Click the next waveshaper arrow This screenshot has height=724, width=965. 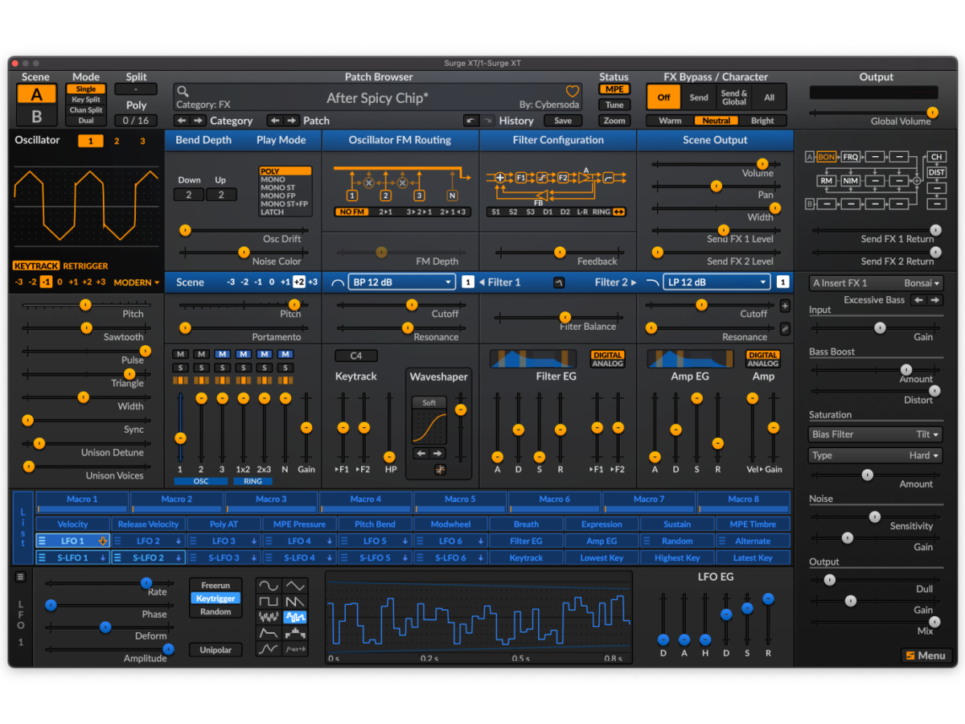click(437, 454)
